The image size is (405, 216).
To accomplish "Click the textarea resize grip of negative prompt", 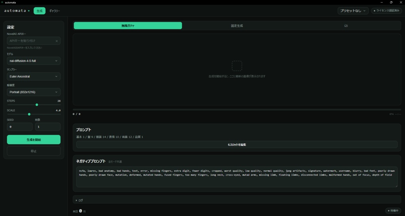I will (x=396, y=186).
